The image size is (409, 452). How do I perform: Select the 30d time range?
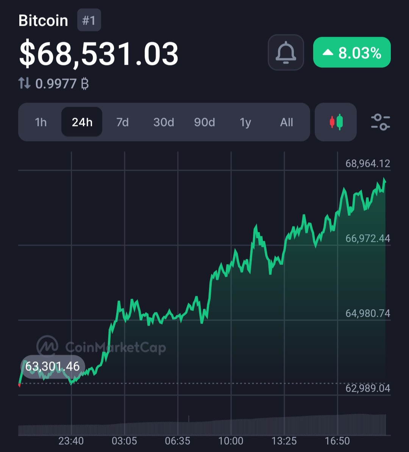click(x=164, y=122)
